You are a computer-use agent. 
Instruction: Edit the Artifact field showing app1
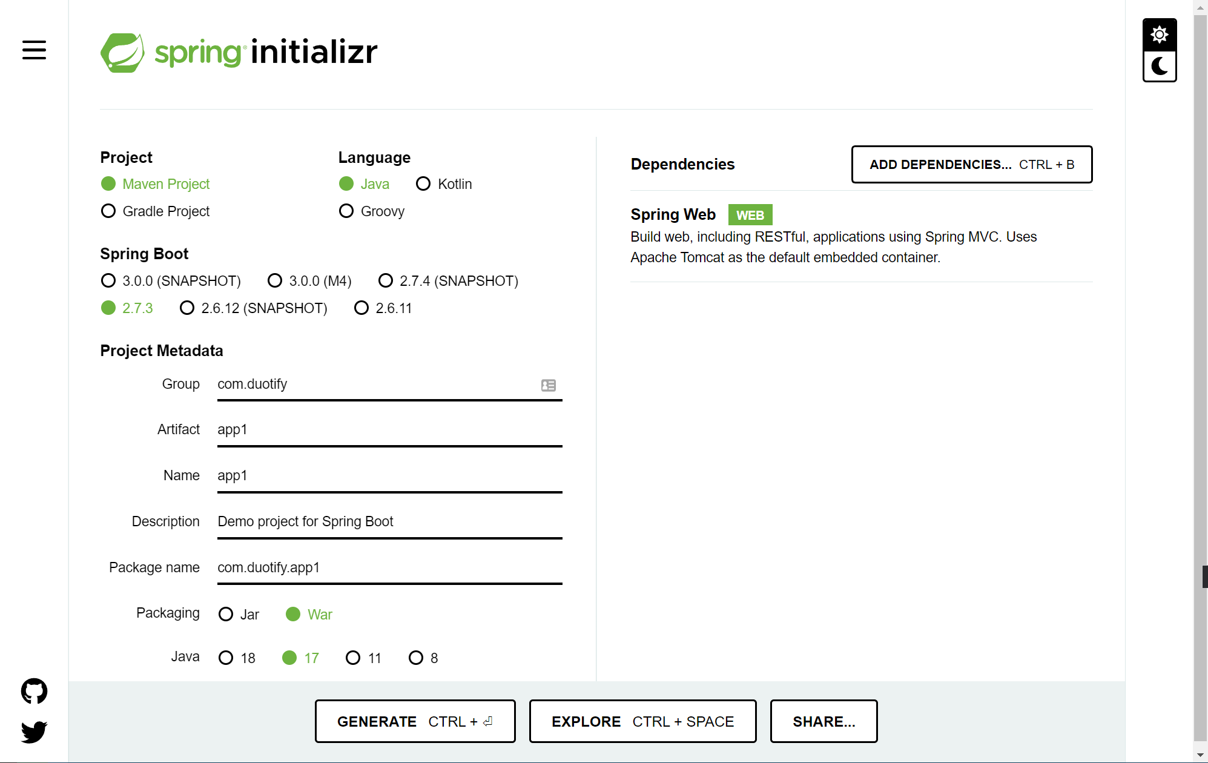389,429
